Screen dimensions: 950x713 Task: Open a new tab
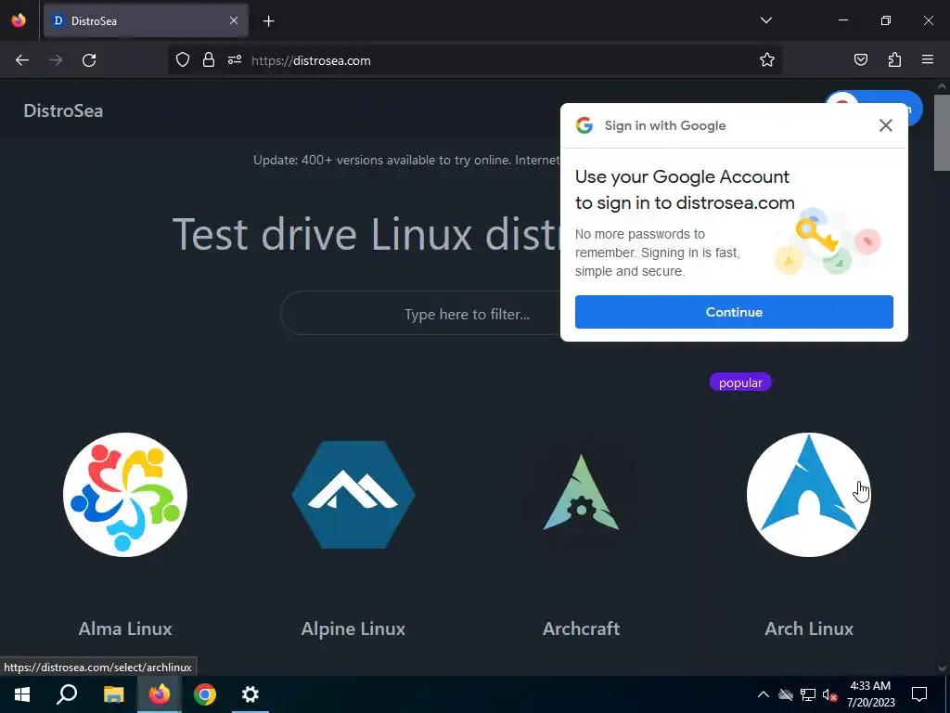(268, 21)
